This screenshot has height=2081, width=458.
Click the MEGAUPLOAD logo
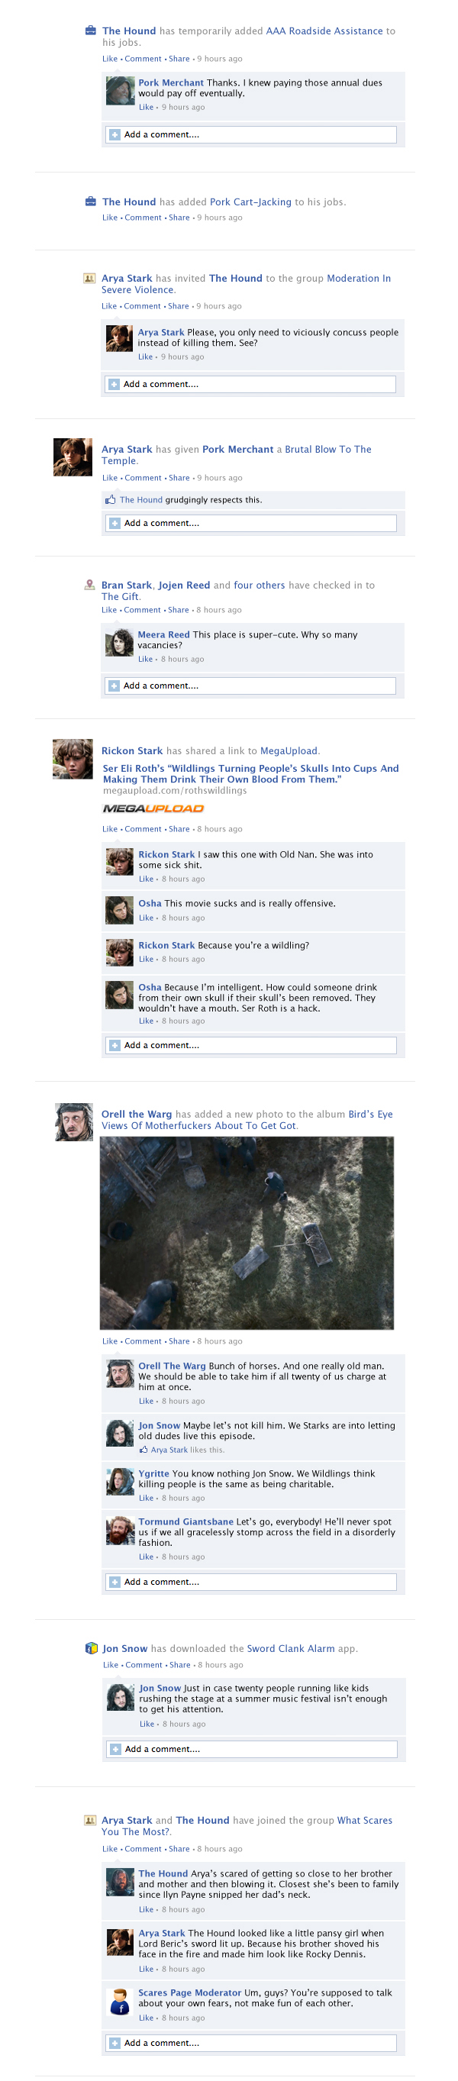tap(153, 808)
